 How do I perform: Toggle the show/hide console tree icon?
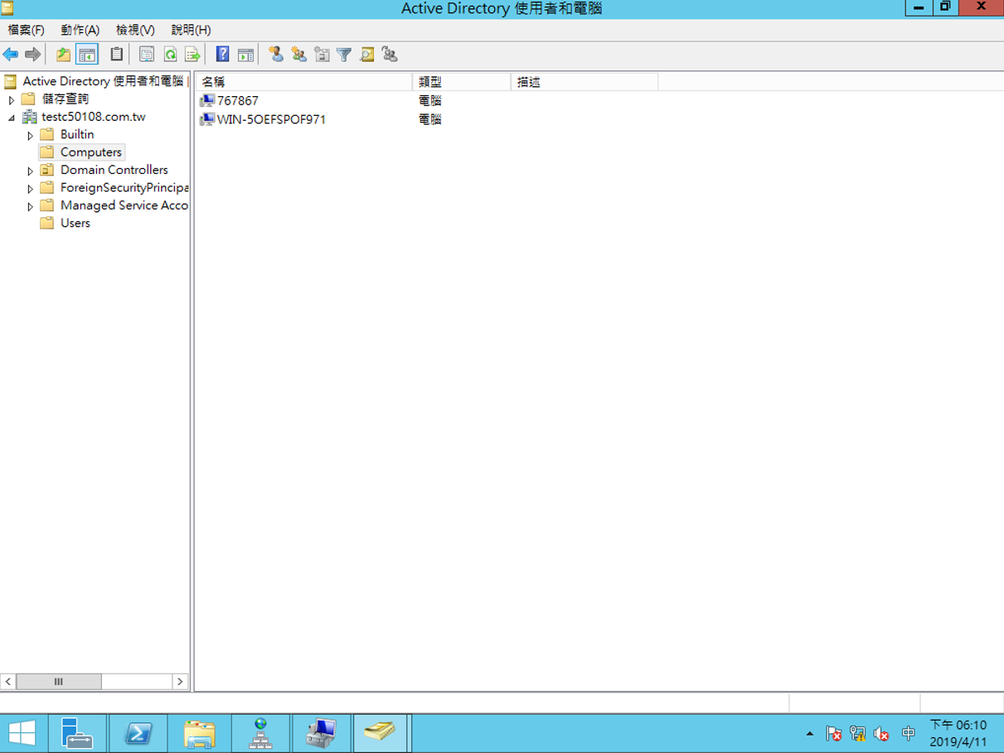tap(87, 55)
